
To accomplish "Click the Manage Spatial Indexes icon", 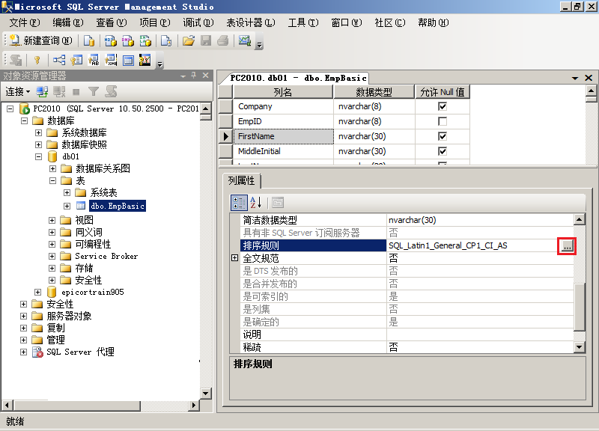I will (x=145, y=60).
